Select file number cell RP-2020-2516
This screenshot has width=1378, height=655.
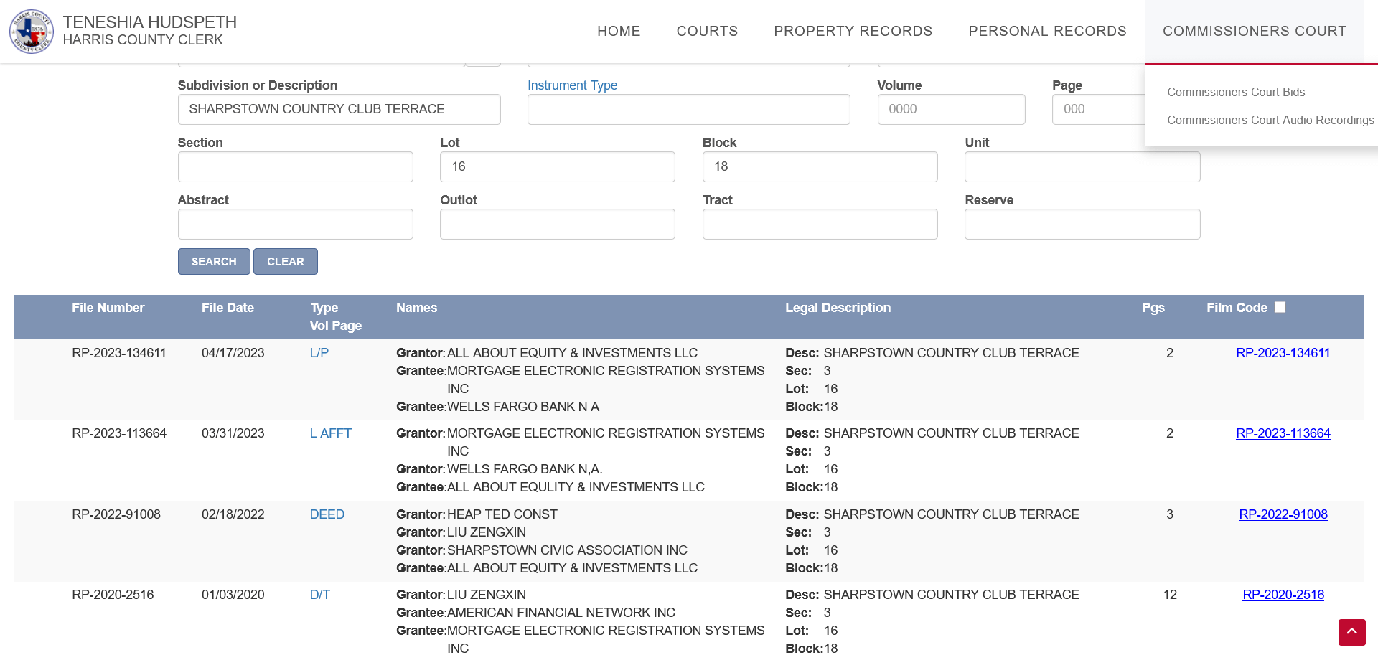[113, 595]
